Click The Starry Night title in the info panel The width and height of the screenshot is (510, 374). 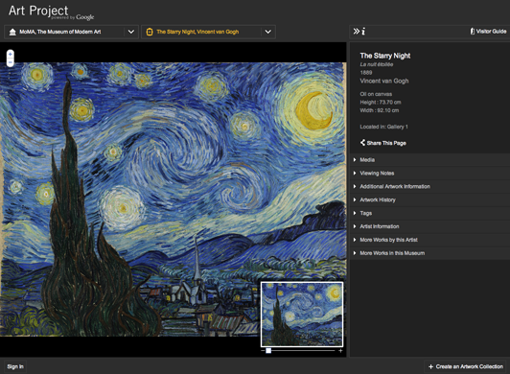tap(385, 56)
